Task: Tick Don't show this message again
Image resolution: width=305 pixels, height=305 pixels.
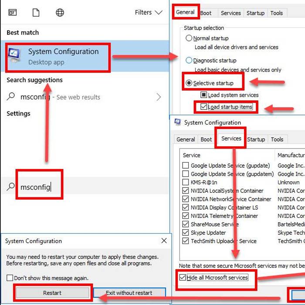Action: [10, 278]
